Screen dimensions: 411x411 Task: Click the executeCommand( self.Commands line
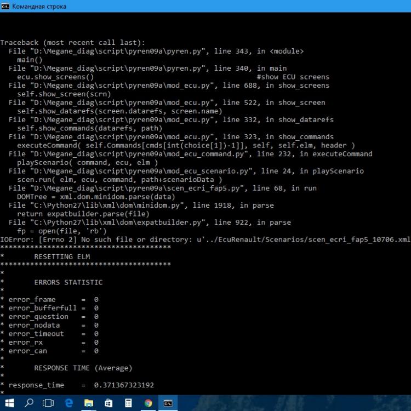coord(186,145)
